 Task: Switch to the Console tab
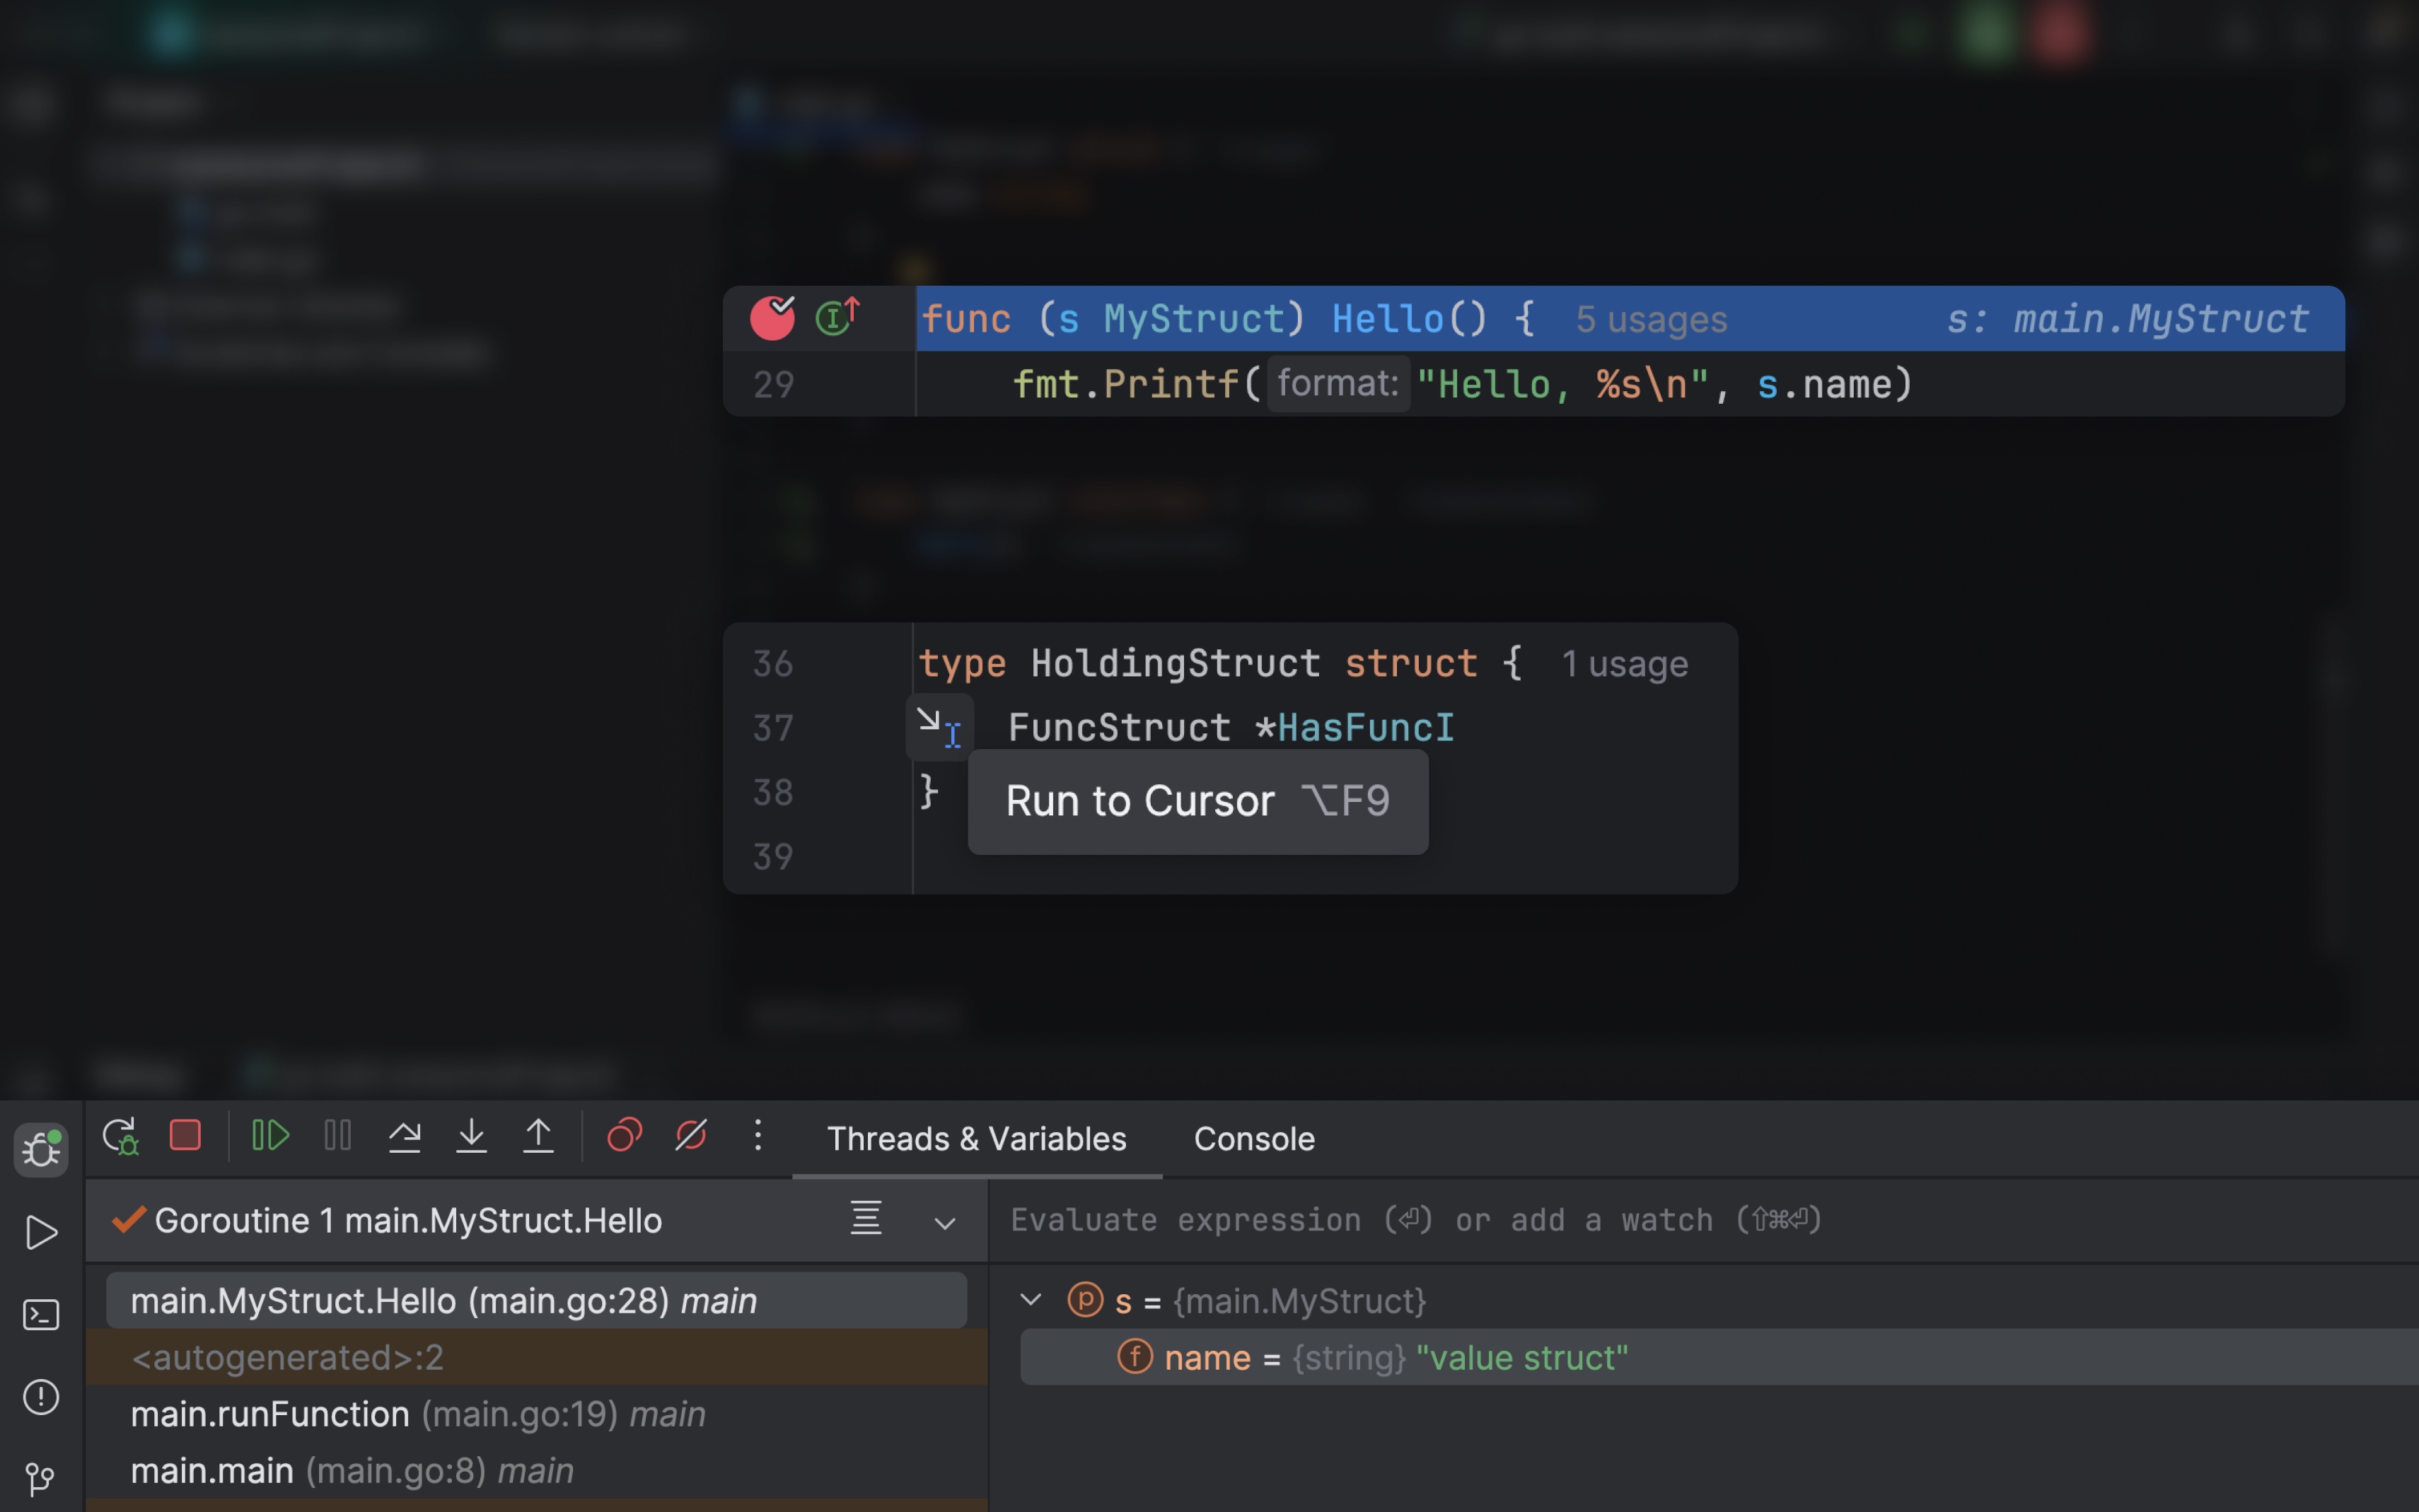(1253, 1139)
